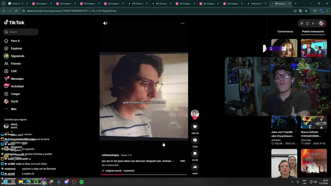Switch to the 'Podría interesarte' tab
The width and height of the screenshot is (331, 186).
[313, 32]
